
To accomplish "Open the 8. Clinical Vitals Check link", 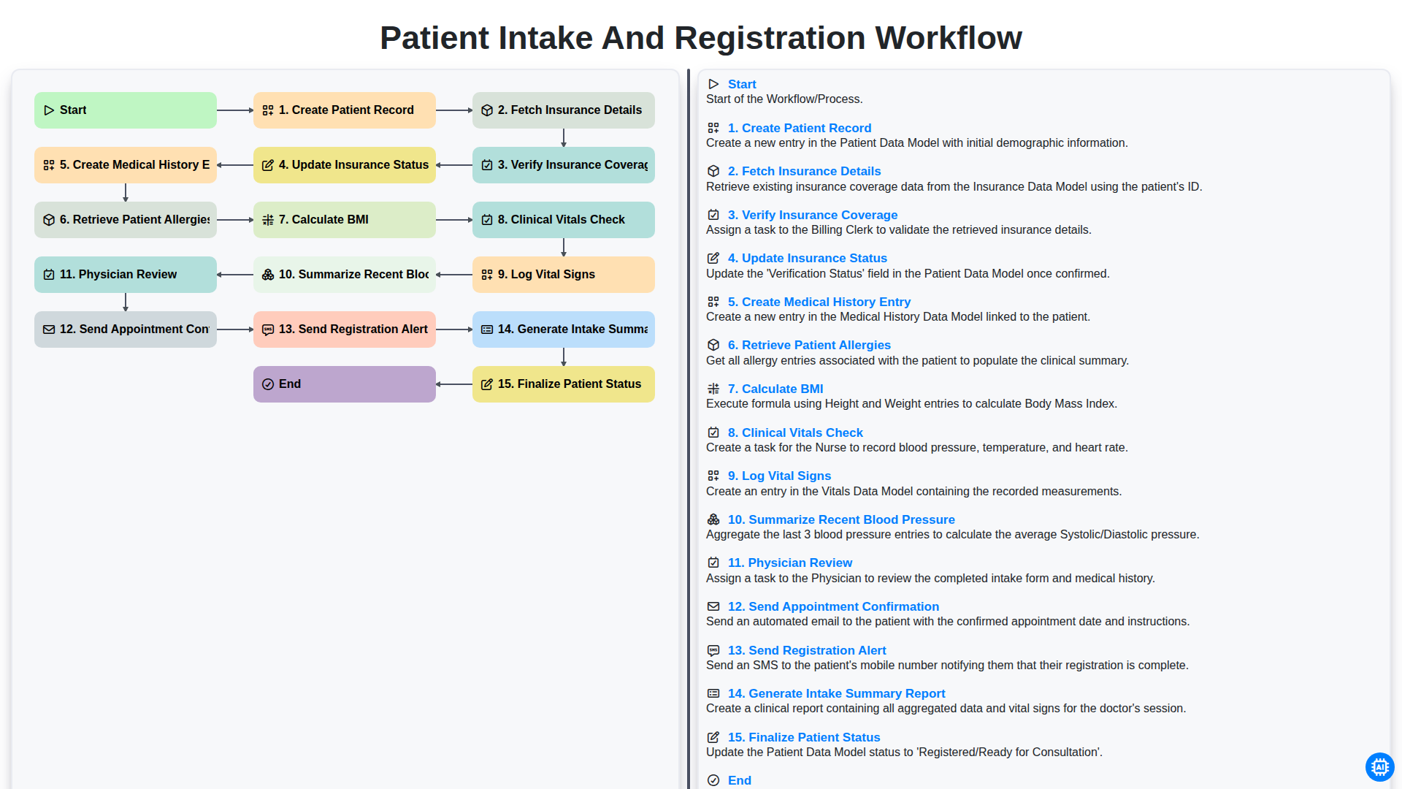I will pyautogui.click(x=795, y=432).
